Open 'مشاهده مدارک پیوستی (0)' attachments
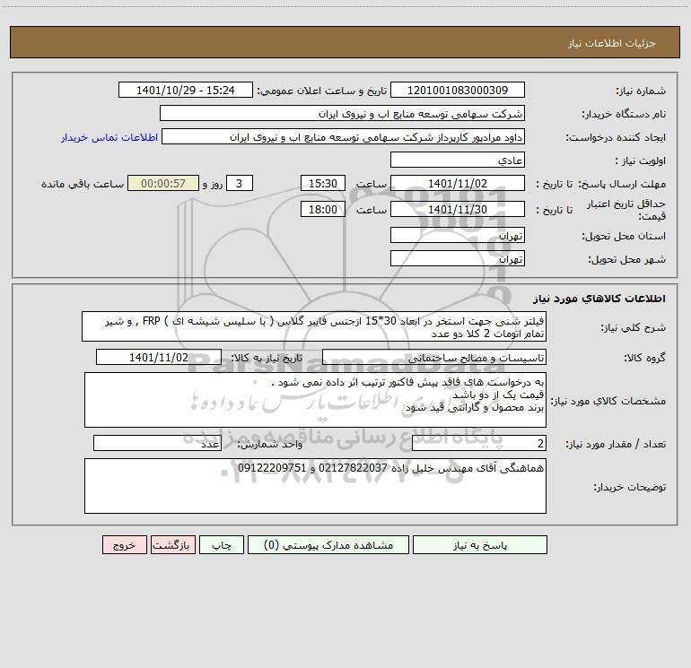 (328, 544)
